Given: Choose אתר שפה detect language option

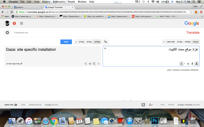Looking at the screenshot, I should pyautogui.click(x=171, y=42).
